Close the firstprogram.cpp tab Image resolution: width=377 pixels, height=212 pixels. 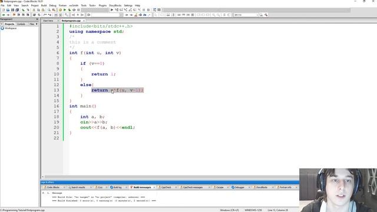click(x=84, y=21)
